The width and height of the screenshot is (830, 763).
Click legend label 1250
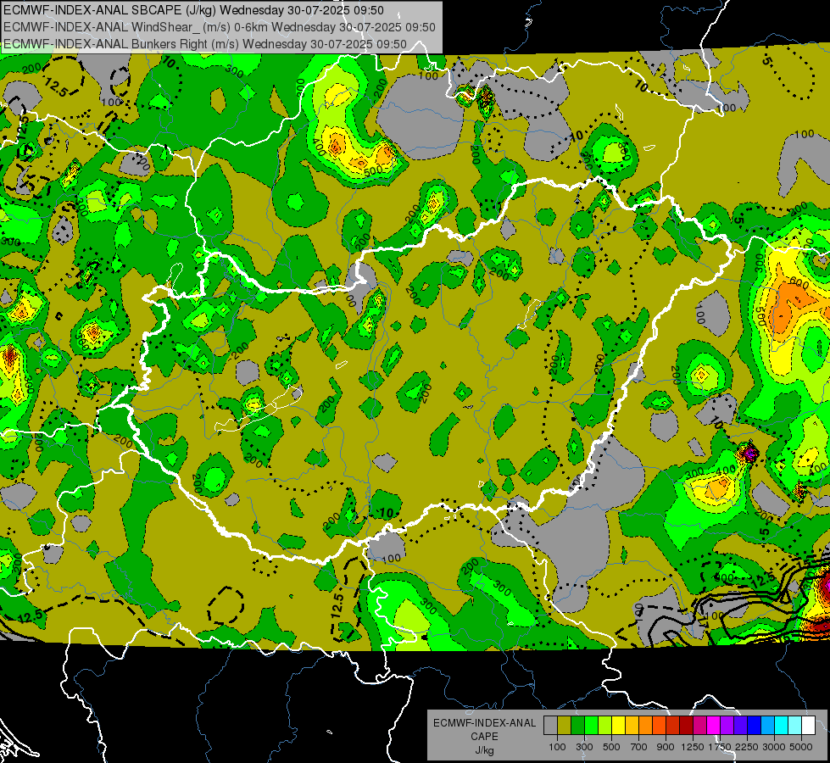[x=693, y=747]
